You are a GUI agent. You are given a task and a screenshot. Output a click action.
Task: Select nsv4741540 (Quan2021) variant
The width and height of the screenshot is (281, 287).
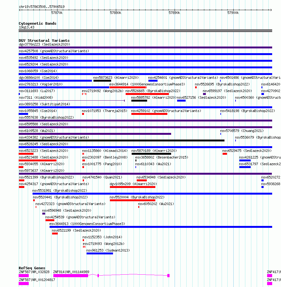coord(102,178)
